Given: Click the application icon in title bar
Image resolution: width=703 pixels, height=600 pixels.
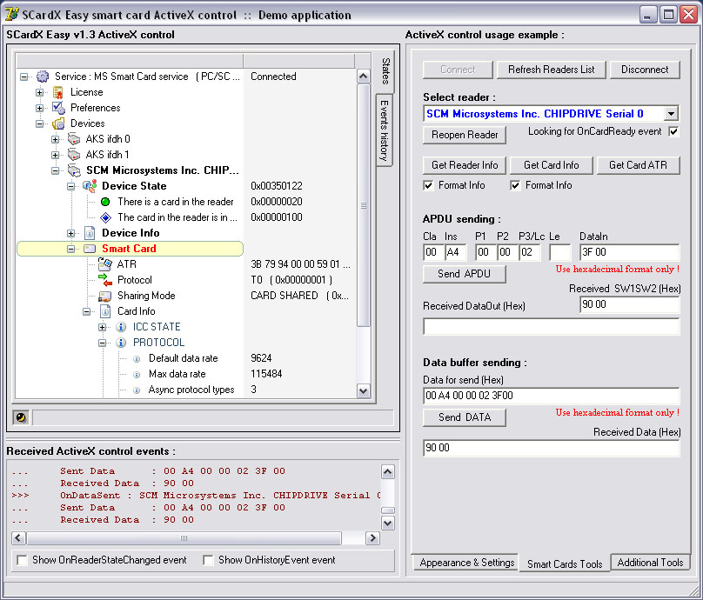Looking at the screenshot, I should (11, 15).
